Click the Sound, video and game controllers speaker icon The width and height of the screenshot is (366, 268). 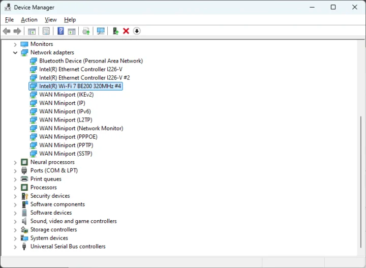tap(24, 221)
